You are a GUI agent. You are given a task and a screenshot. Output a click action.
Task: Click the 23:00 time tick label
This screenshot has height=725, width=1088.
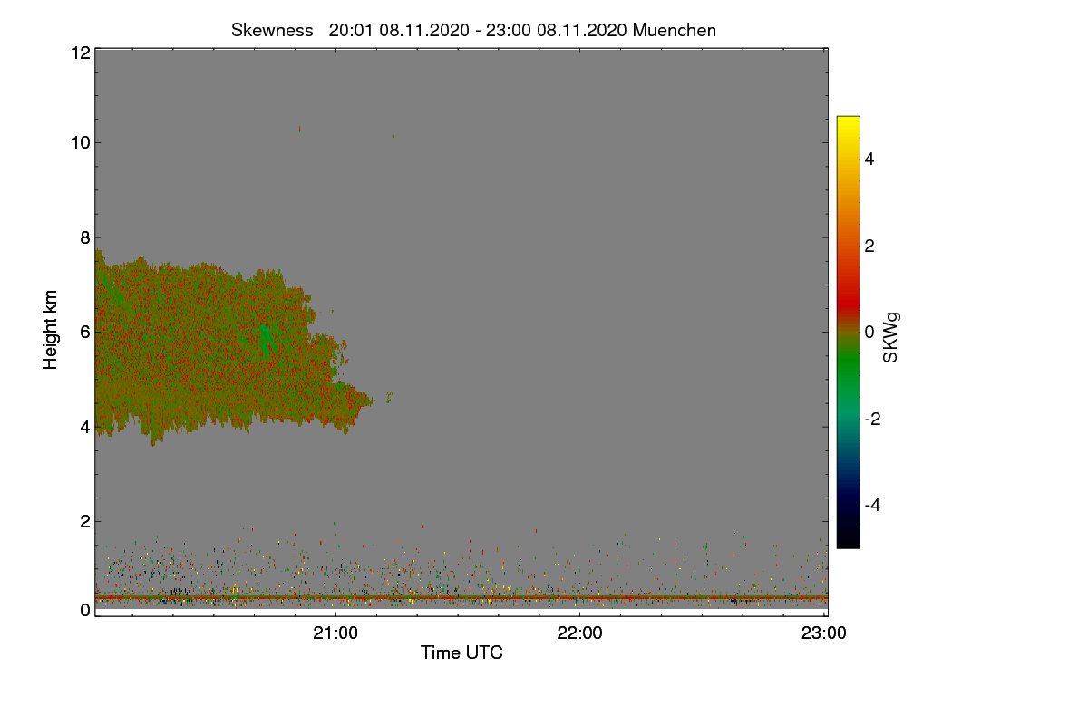(x=823, y=633)
